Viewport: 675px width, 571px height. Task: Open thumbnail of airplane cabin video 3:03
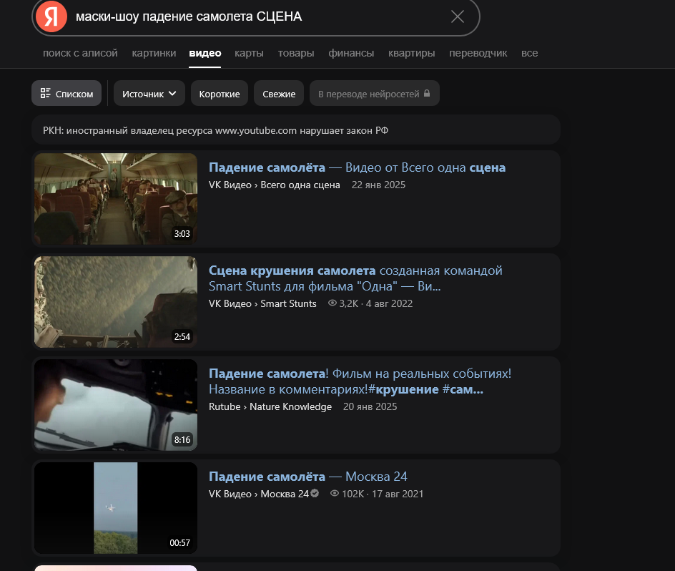(115, 199)
